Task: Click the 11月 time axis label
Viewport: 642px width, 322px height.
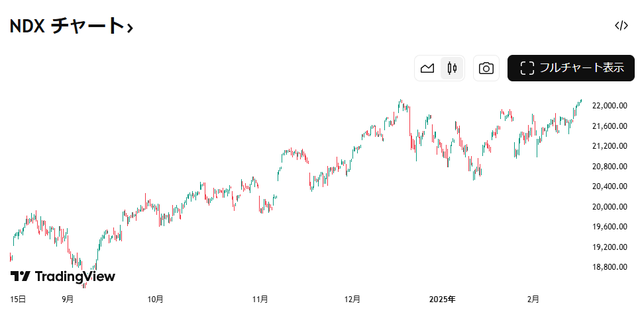Action: click(260, 300)
